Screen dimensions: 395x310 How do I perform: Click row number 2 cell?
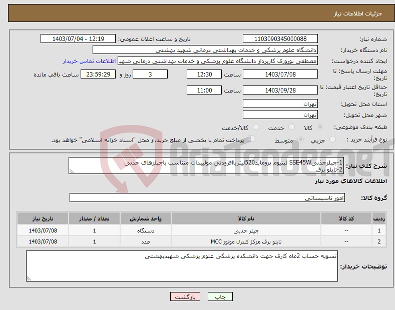click(x=379, y=241)
